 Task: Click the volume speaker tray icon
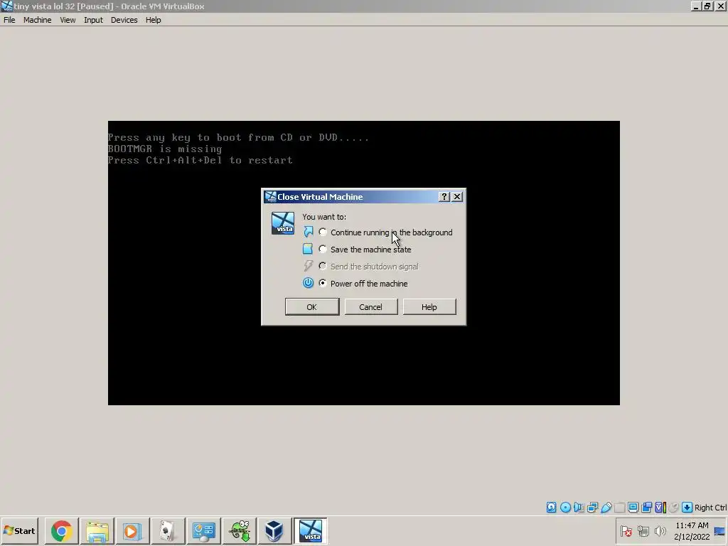660,531
